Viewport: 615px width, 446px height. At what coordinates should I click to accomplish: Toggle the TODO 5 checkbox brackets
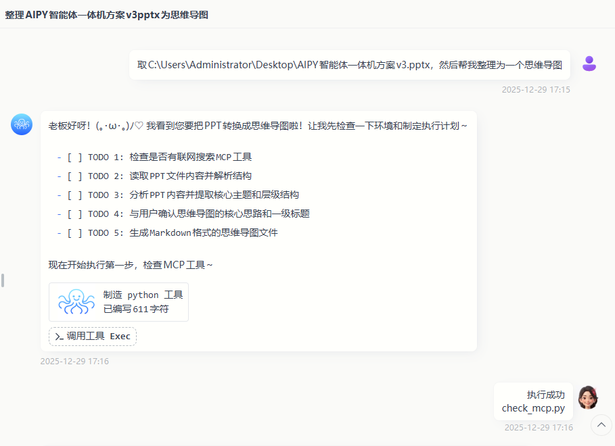point(74,233)
